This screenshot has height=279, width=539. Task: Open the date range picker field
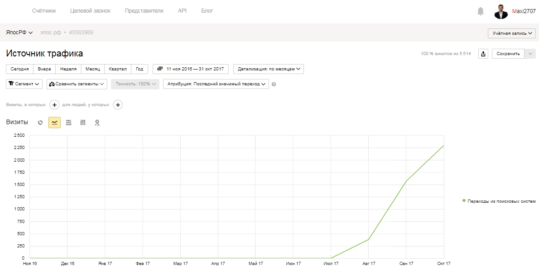pos(190,69)
